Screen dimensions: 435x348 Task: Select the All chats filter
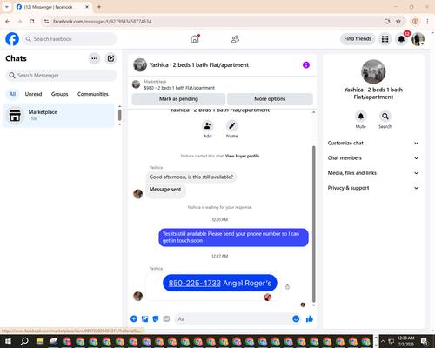(12, 94)
